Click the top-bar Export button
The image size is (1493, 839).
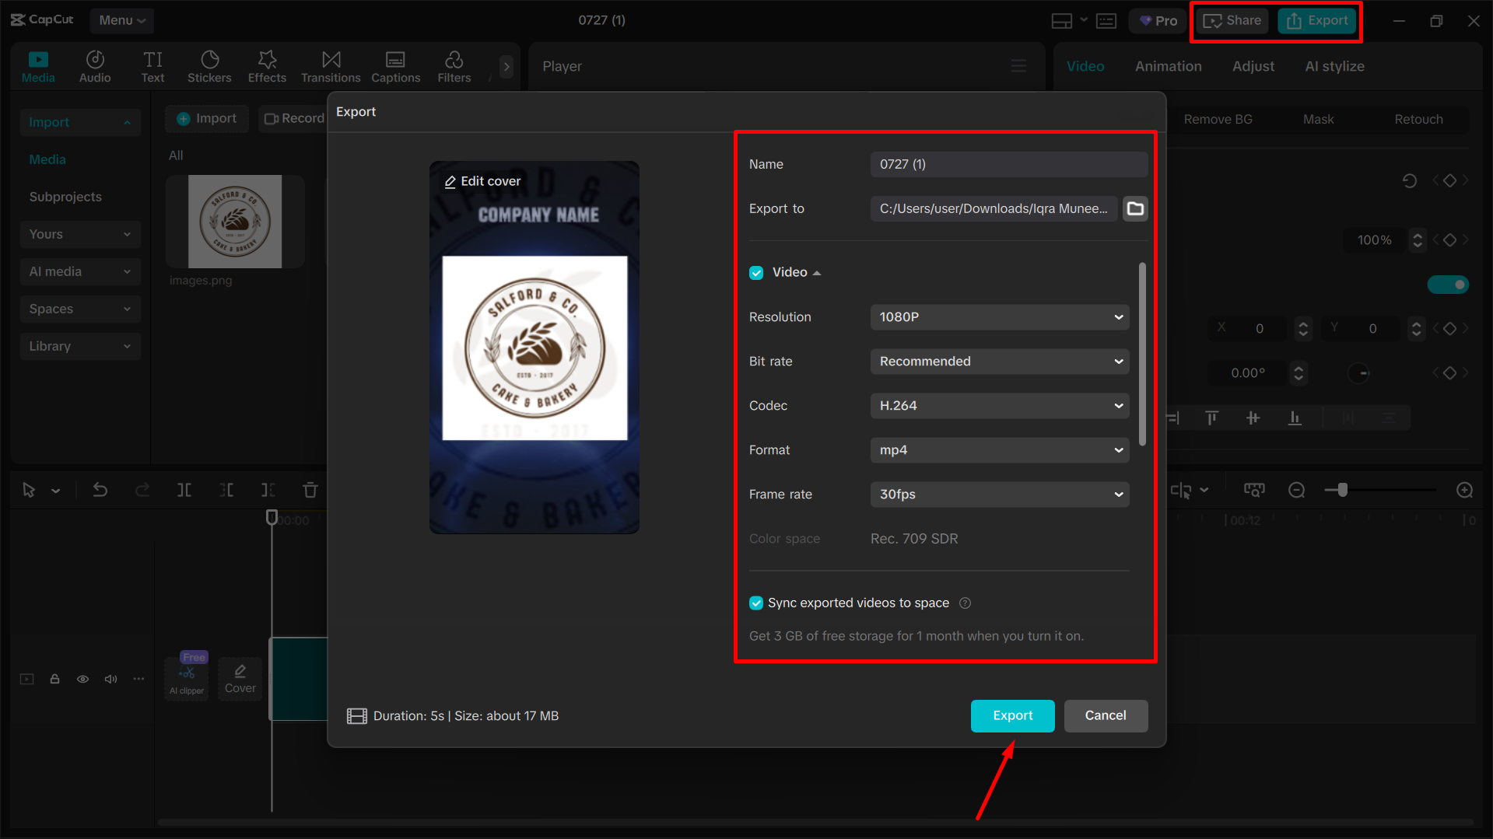click(1316, 21)
